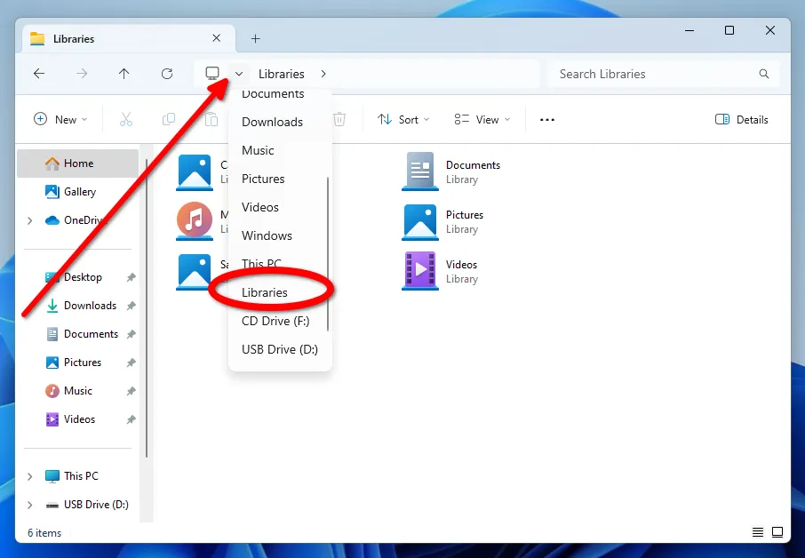The width and height of the screenshot is (805, 558).
Task: Switch to details view using status bar icon
Action: 758,531
